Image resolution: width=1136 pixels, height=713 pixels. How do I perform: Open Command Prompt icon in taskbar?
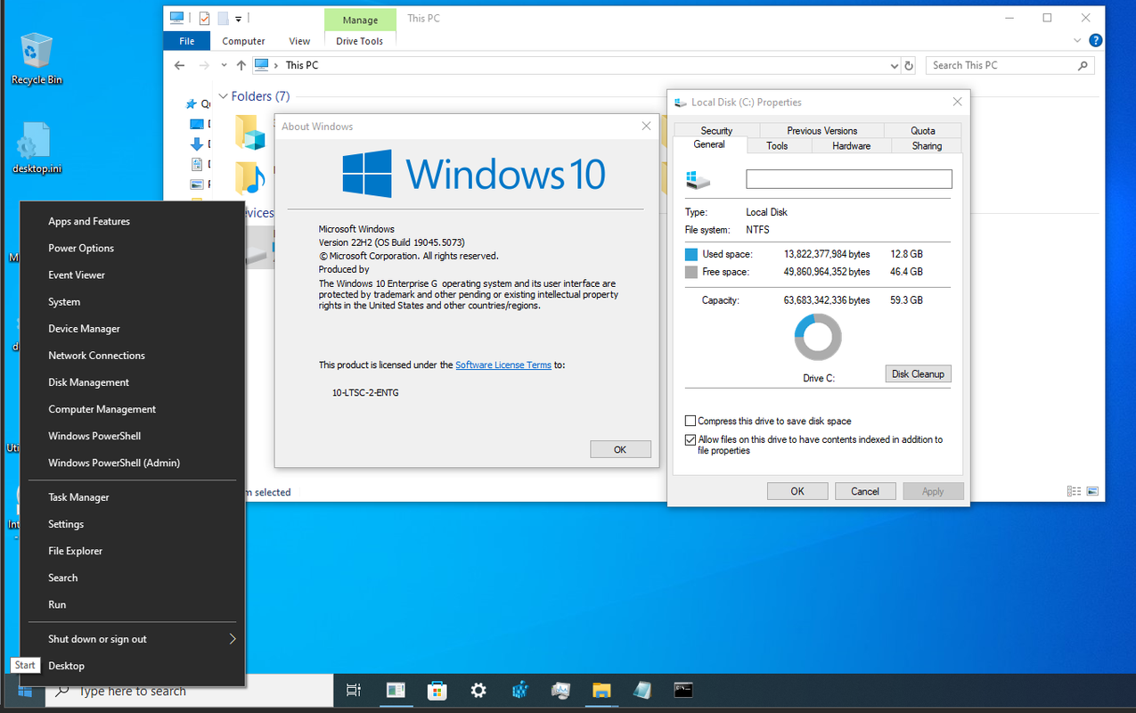[x=683, y=690]
